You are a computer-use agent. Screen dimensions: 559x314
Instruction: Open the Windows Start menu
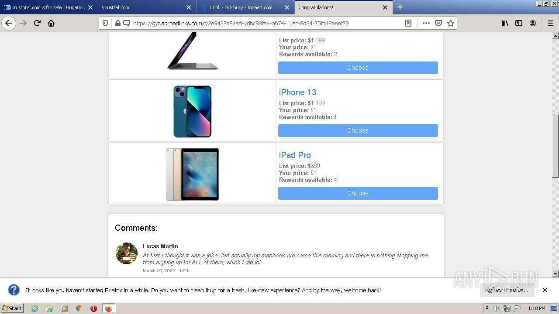tap(12, 308)
